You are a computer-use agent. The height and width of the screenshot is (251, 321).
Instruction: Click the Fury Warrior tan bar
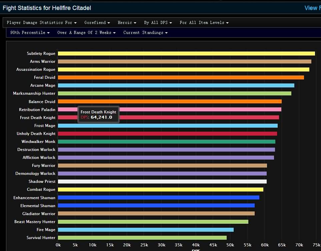point(162,166)
